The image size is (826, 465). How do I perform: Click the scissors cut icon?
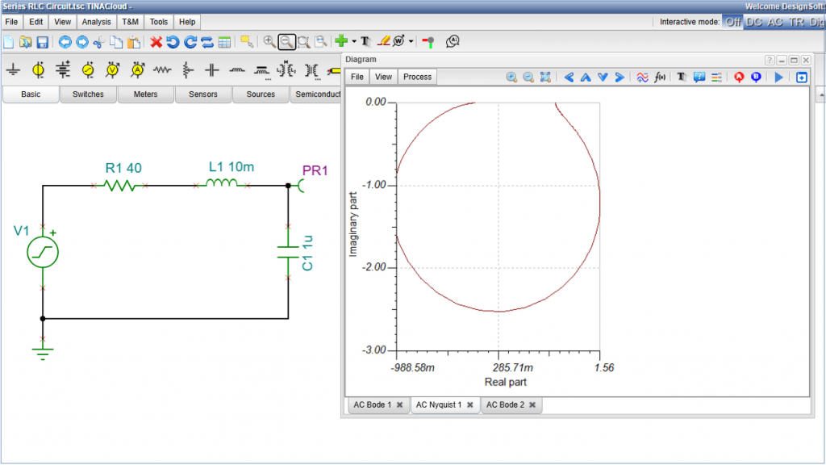(x=98, y=41)
